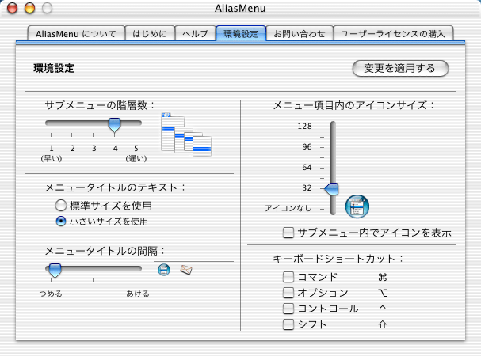Image resolution: width=481 pixels, height=356 pixels.
Task: Click the number 5 depth label
Action: (x=136, y=148)
